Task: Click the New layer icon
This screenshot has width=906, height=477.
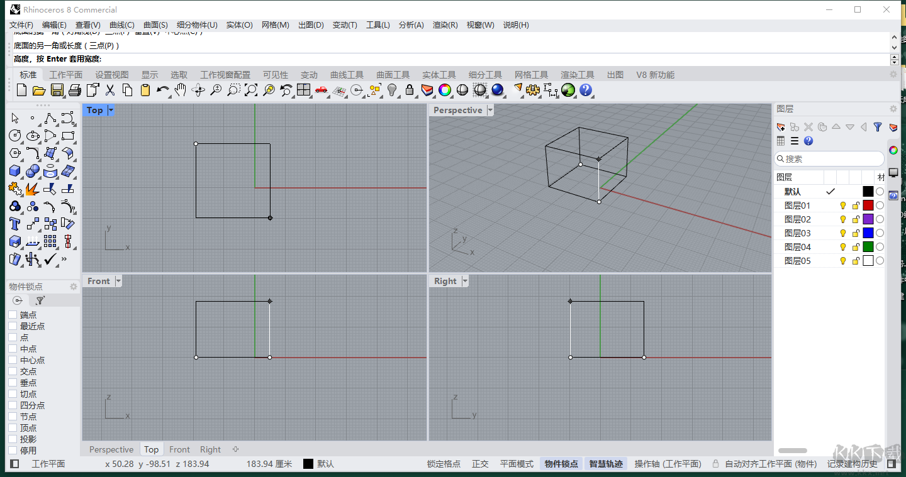Action: click(781, 126)
